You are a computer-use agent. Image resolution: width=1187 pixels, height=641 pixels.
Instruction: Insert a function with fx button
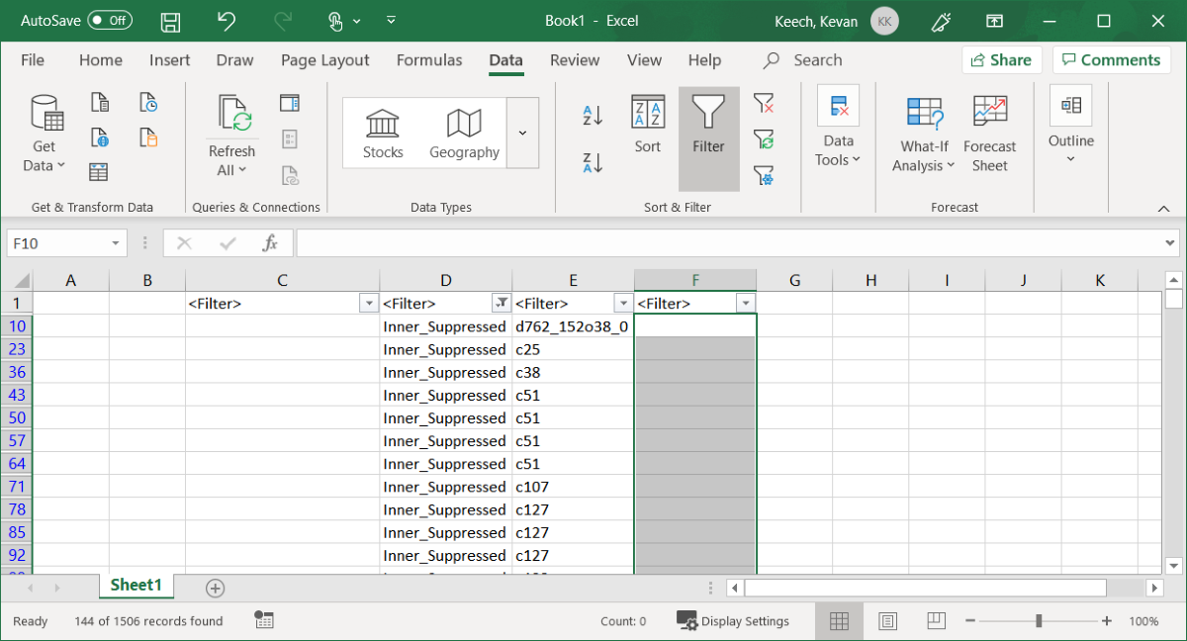click(270, 243)
